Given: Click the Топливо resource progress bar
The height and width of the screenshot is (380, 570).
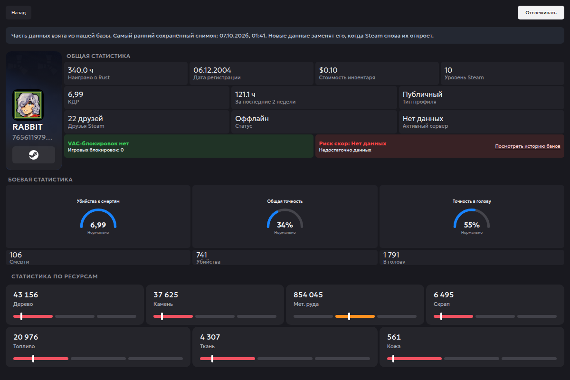Looking at the screenshot, I should click(x=98, y=359).
